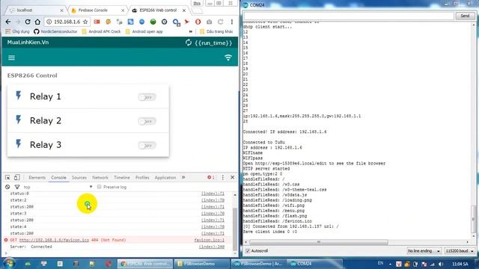Screen dimensions: 479x269
Task: Open the Chrome three-dot menu
Action: click(232, 22)
